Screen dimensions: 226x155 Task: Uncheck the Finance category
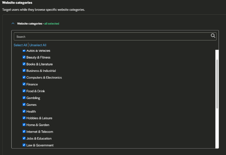coord(24,84)
